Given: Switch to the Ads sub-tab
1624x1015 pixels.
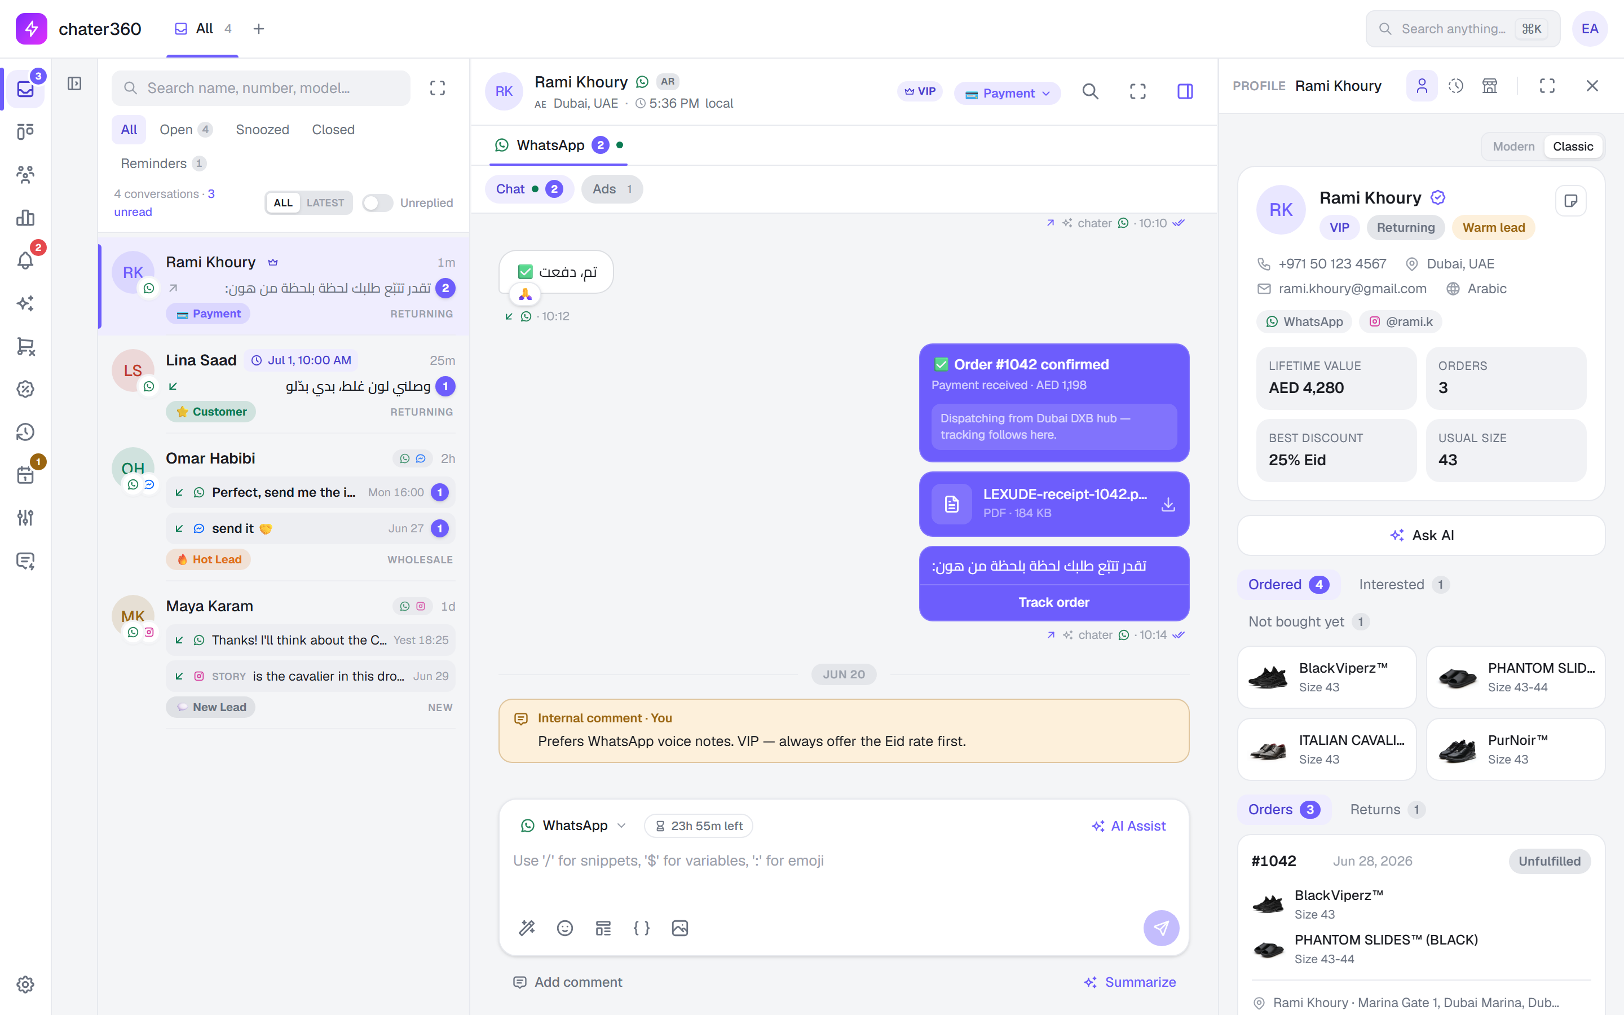Looking at the screenshot, I should [x=612, y=189].
